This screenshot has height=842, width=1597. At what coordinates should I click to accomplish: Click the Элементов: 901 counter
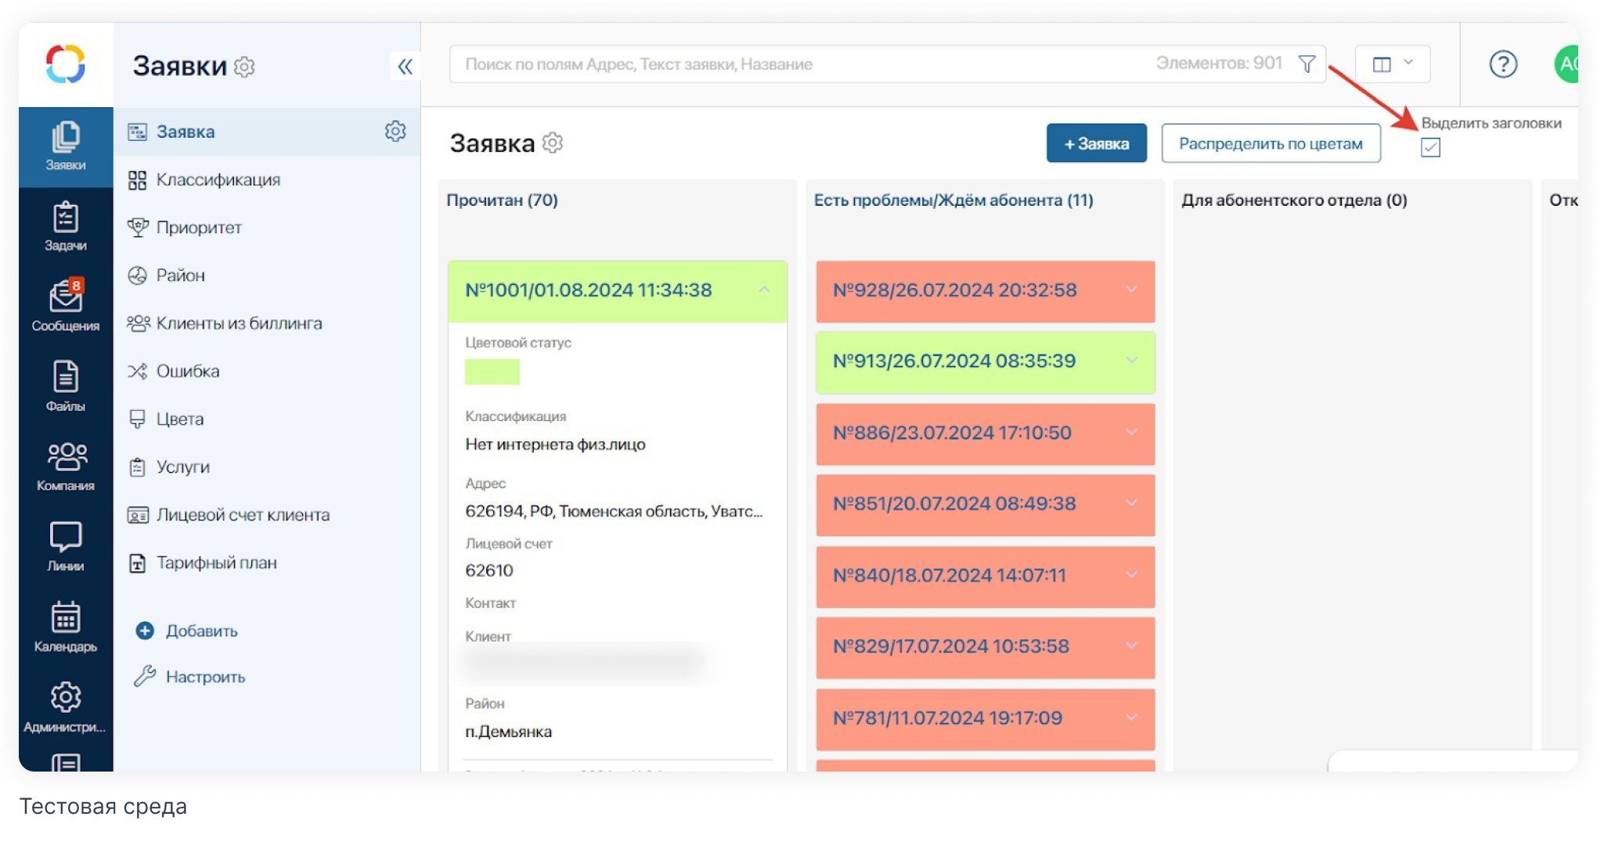[x=1219, y=63]
